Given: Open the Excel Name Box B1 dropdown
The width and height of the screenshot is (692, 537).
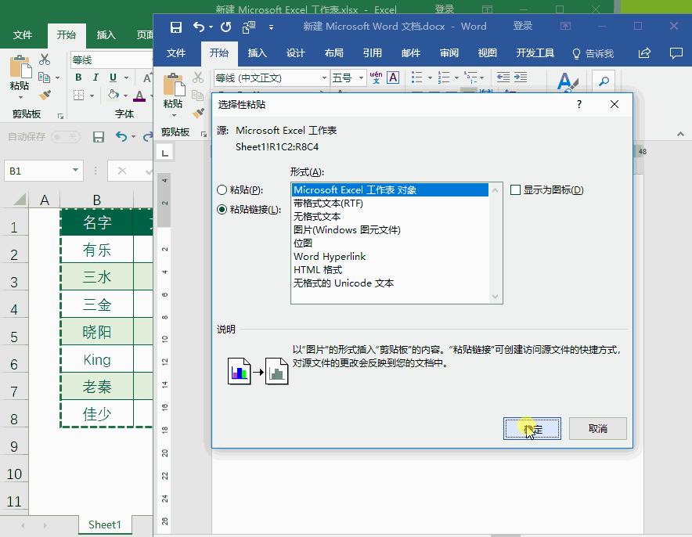Looking at the screenshot, I should coord(75,171).
